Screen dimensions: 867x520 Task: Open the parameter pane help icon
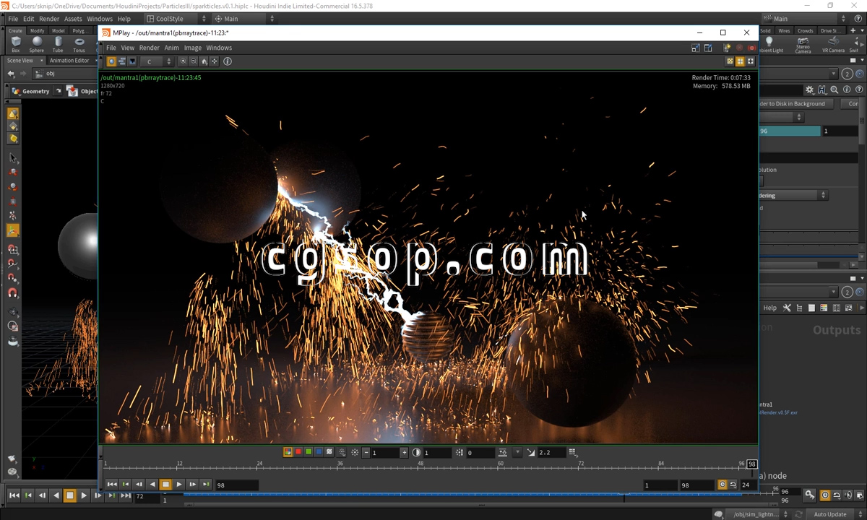[x=859, y=90]
